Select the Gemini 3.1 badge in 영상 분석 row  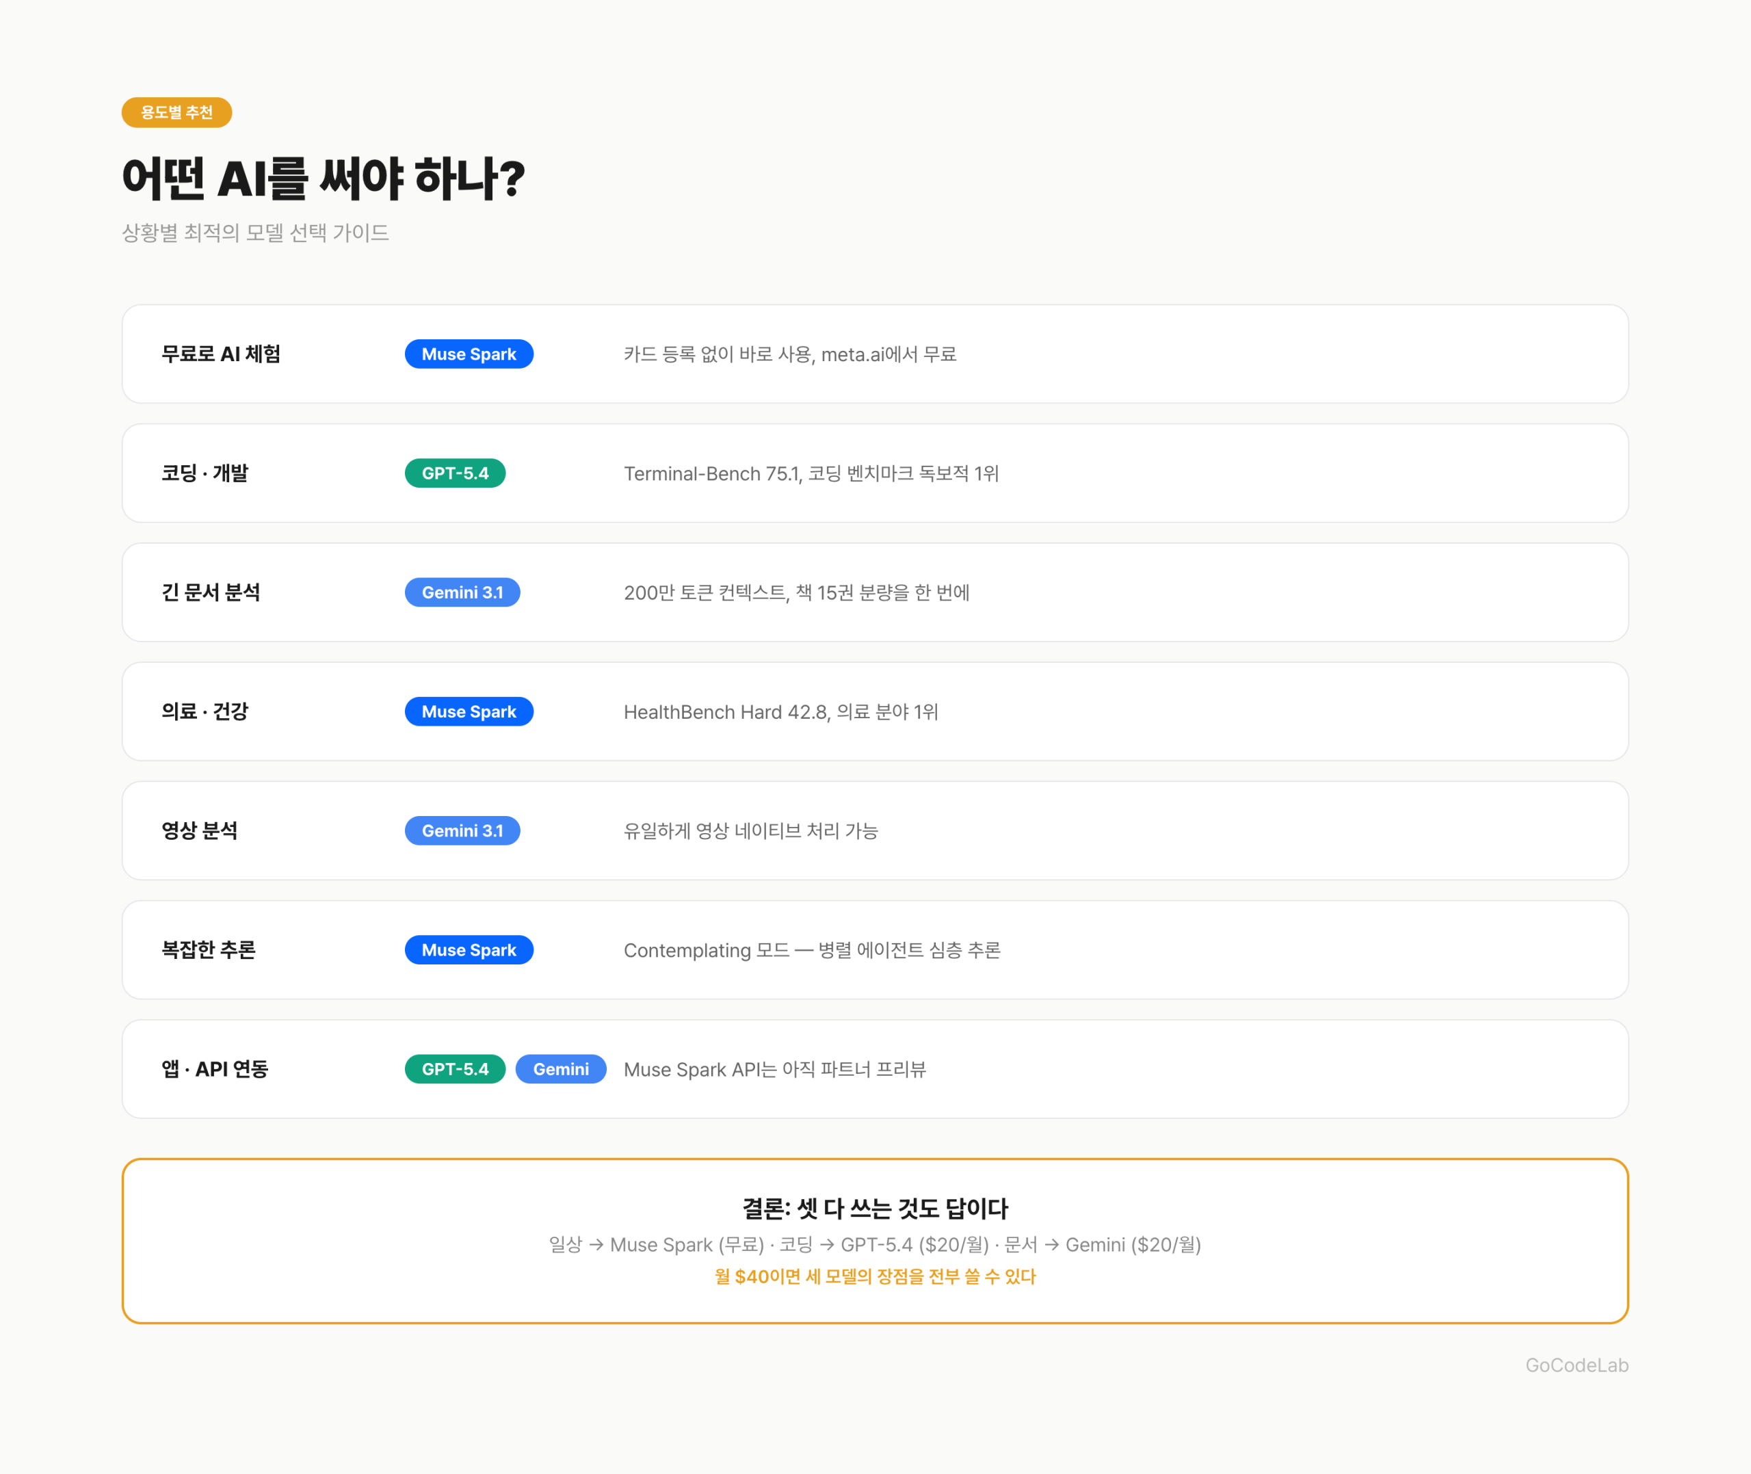click(462, 830)
